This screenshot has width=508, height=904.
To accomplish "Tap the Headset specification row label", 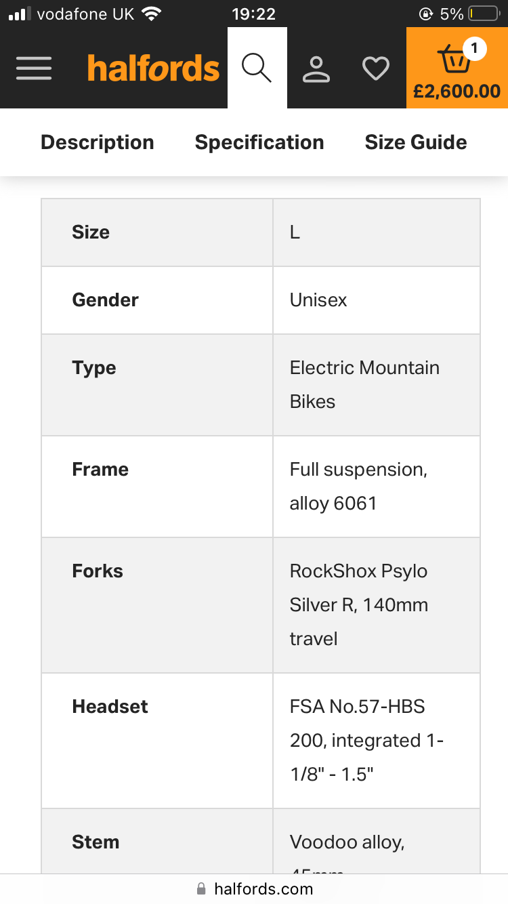I will (110, 706).
